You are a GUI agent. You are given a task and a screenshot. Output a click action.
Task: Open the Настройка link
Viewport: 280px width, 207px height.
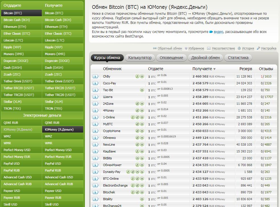269,48
